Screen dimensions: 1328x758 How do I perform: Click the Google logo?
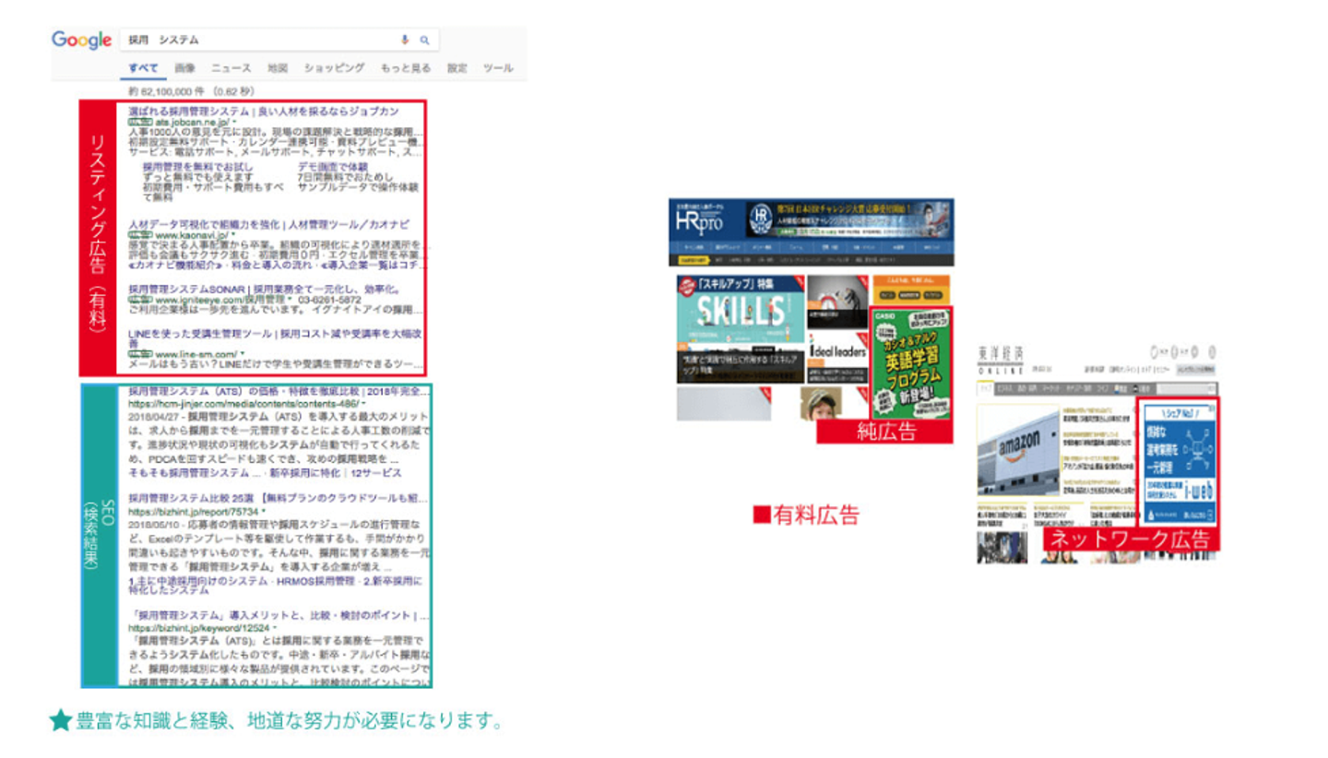point(81,41)
